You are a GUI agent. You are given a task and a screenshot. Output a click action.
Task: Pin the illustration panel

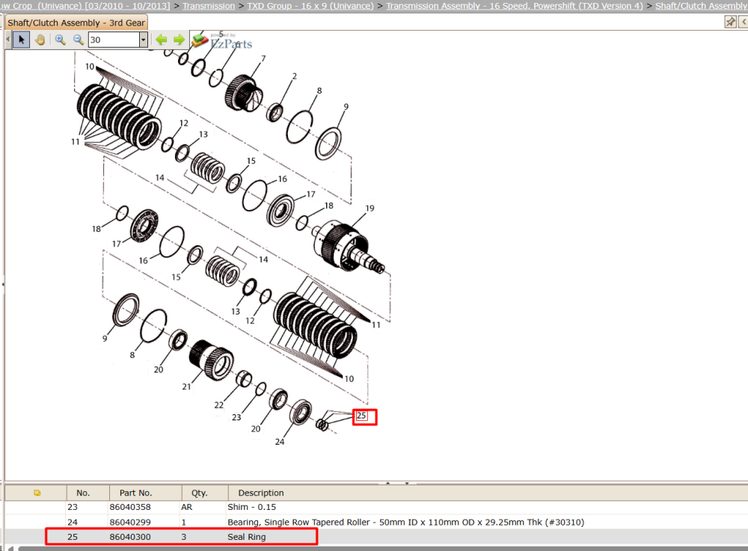730,22
